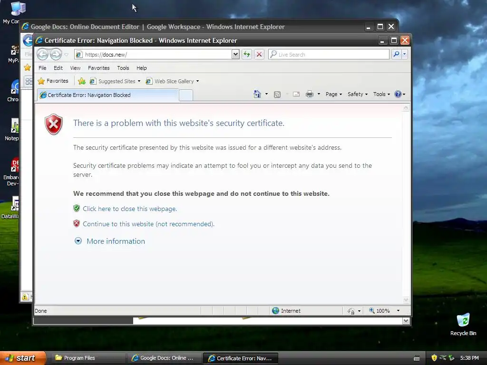Expand the address bar history dropdown
The image size is (487, 365).
[235, 55]
